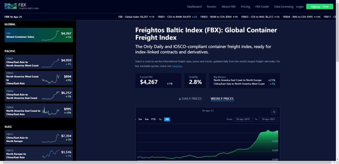Click the Current FBX $4,267 value
The height and width of the screenshot is (164, 339).
[149, 82]
